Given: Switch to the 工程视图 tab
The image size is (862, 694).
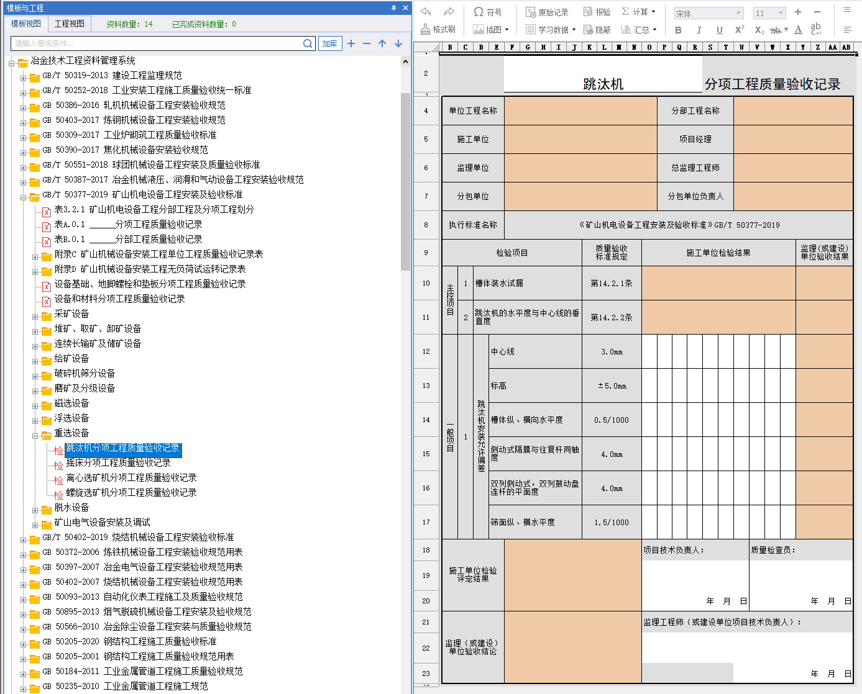Looking at the screenshot, I should pyautogui.click(x=70, y=24).
